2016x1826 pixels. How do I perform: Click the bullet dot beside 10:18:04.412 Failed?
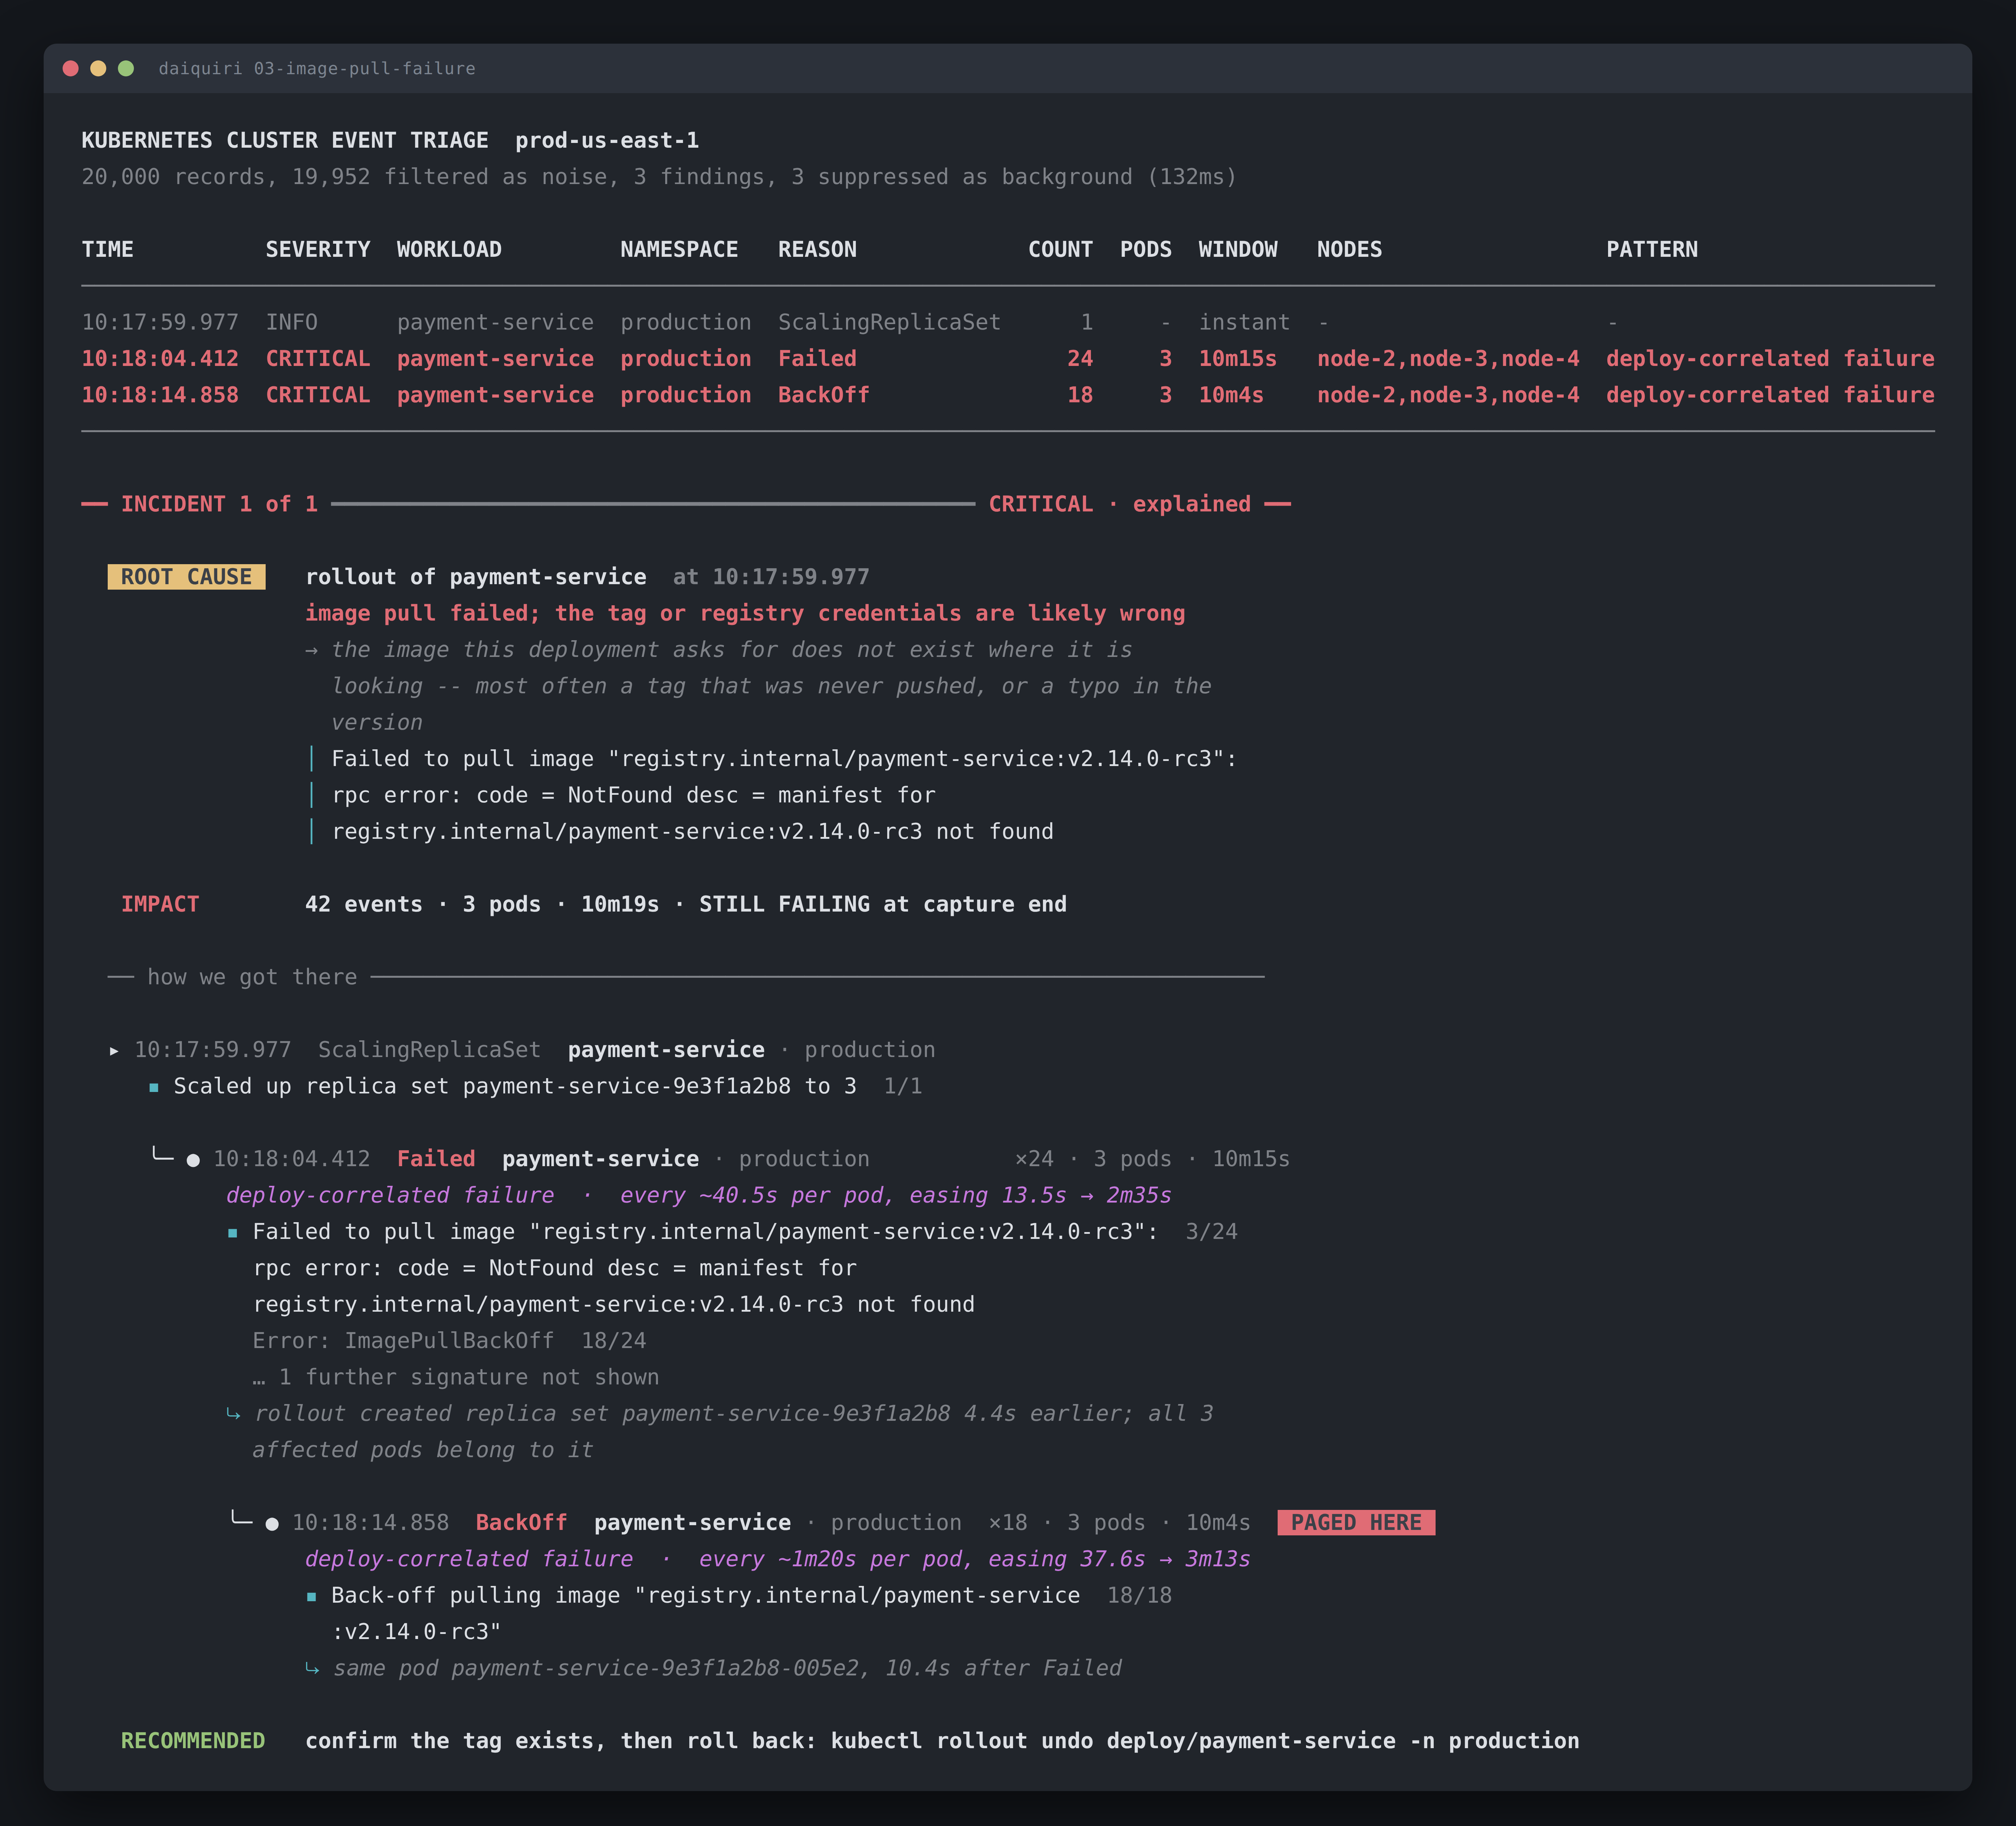pos(193,1160)
